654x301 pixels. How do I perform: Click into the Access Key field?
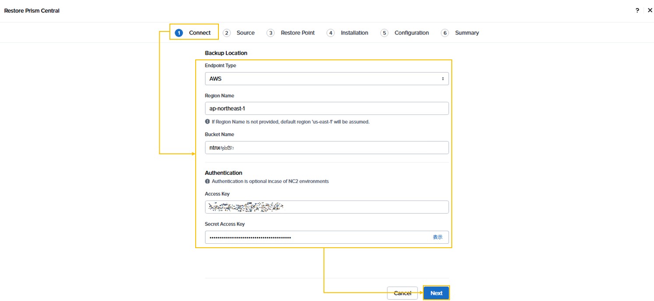click(x=327, y=207)
